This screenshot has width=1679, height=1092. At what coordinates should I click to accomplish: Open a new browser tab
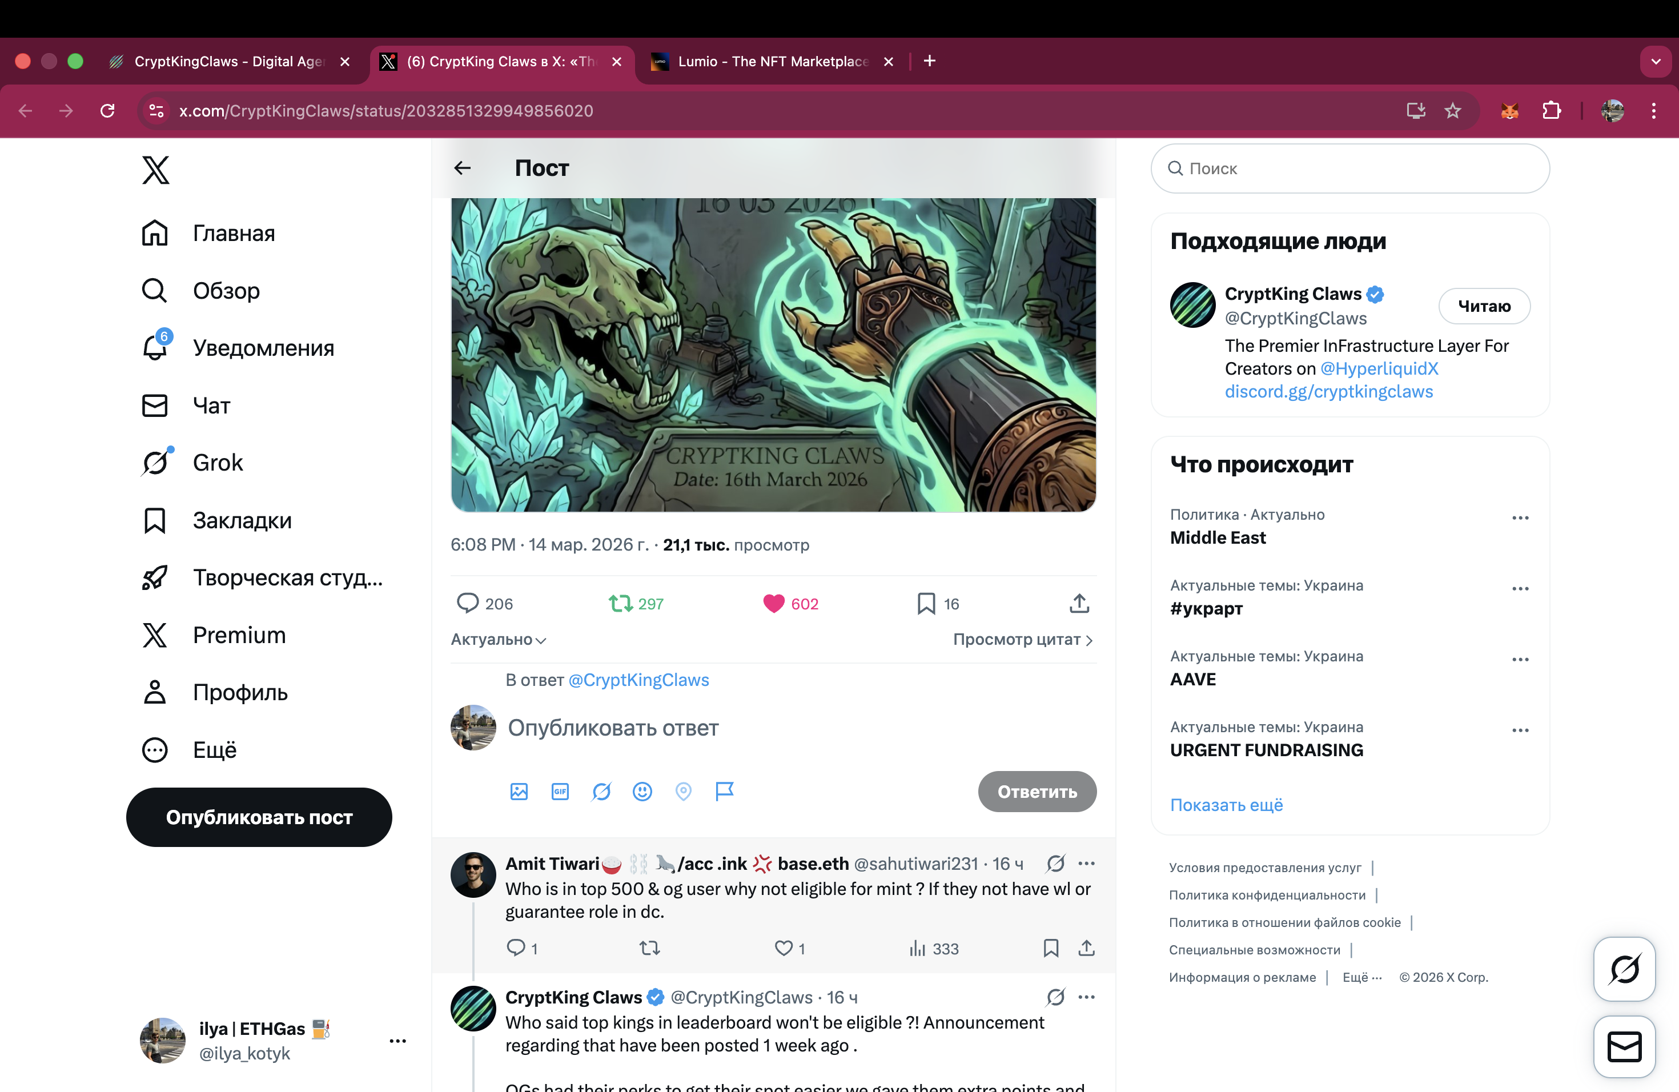click(x=930, y=61)
